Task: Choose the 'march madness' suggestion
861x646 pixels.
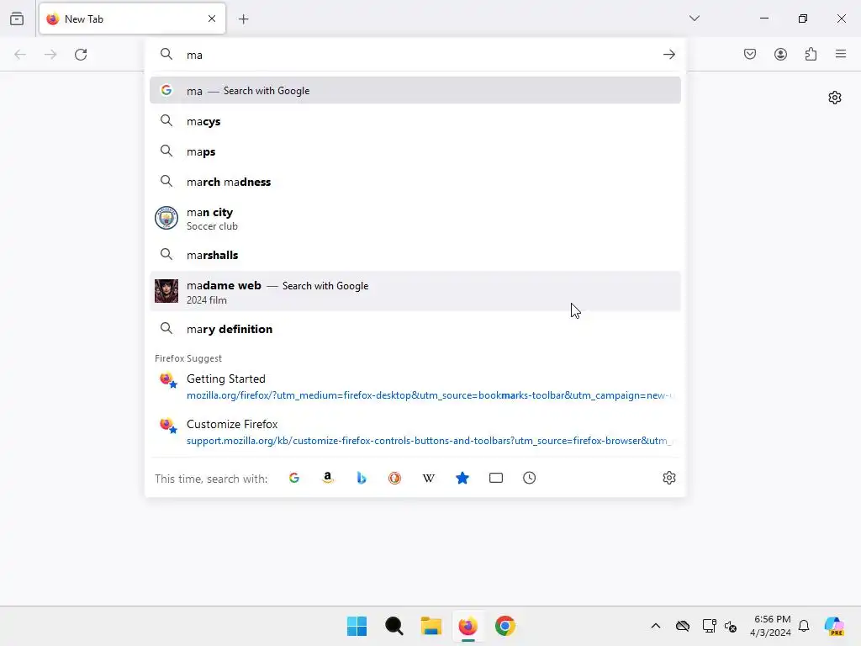Action: pyautogui.click(x=415, y=182)
